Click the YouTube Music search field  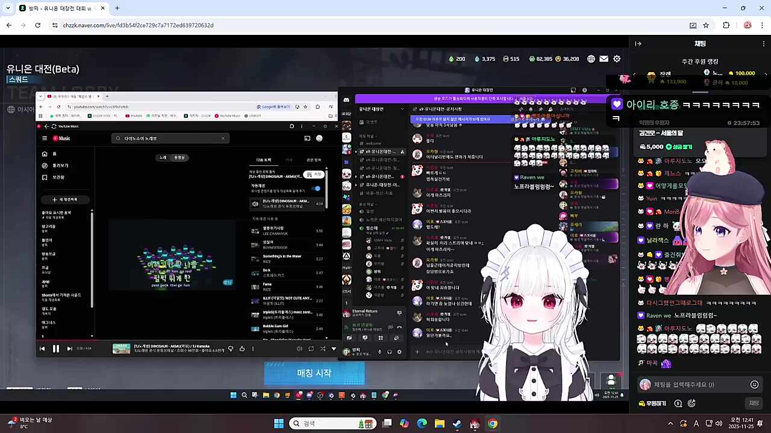(x=170, y=138)
